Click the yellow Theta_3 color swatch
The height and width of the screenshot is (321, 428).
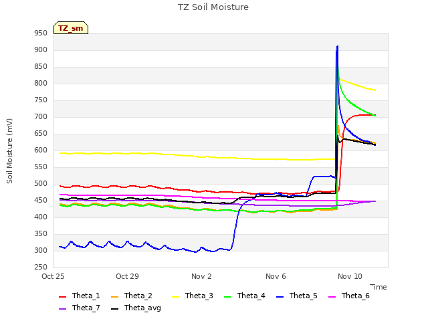(175, 297)
